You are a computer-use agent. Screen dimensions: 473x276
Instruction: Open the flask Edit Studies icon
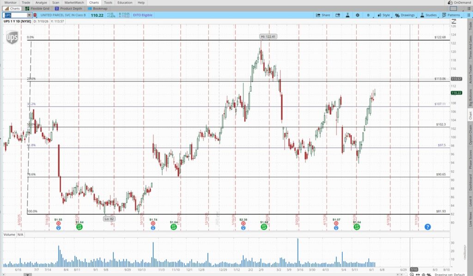point(347,15)
